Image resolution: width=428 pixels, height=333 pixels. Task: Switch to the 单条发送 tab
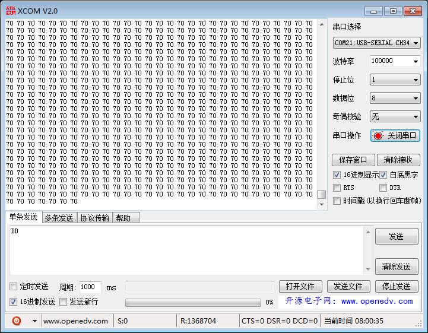(x=24, y=217)
